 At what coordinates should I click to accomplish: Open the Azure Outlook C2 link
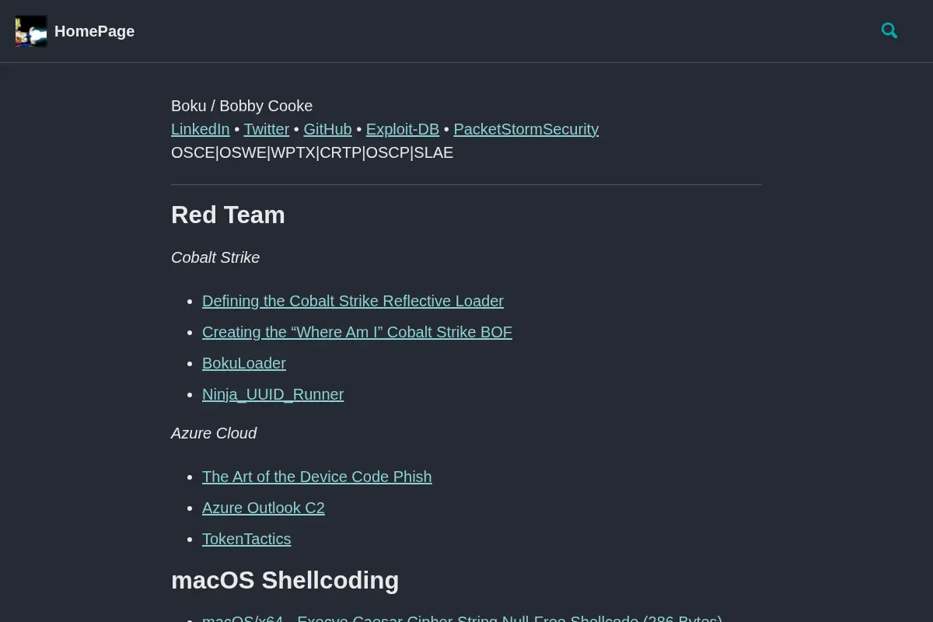click(x=264, y=508)
